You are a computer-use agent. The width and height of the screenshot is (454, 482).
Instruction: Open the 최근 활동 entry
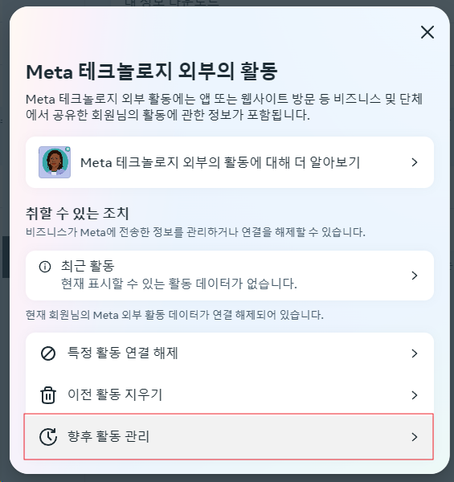230,276
